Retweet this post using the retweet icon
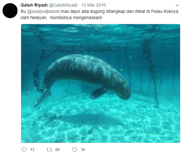182x155 pixels. (49, 150)
